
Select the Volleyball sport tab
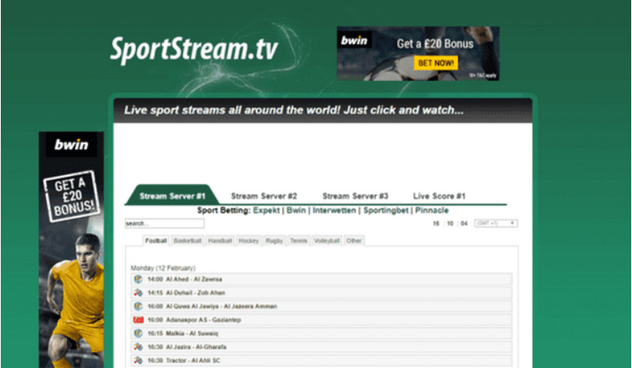click(327, 241)
